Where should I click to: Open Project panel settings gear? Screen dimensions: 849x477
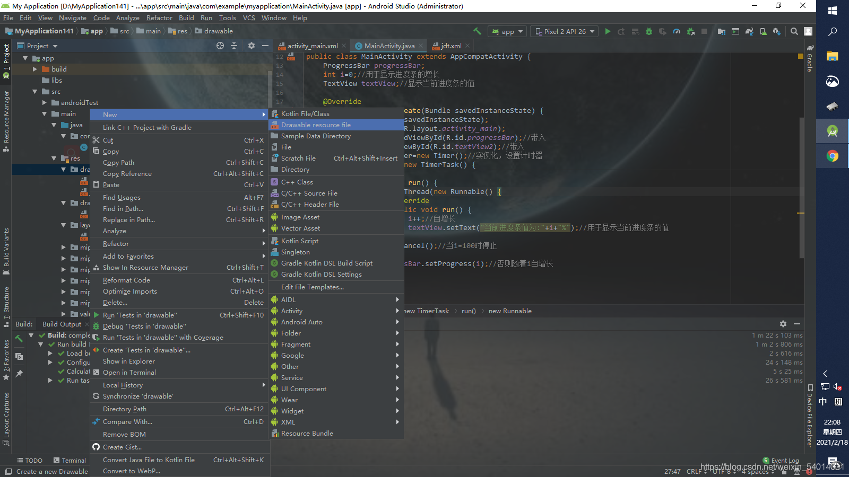click(252, 46)
